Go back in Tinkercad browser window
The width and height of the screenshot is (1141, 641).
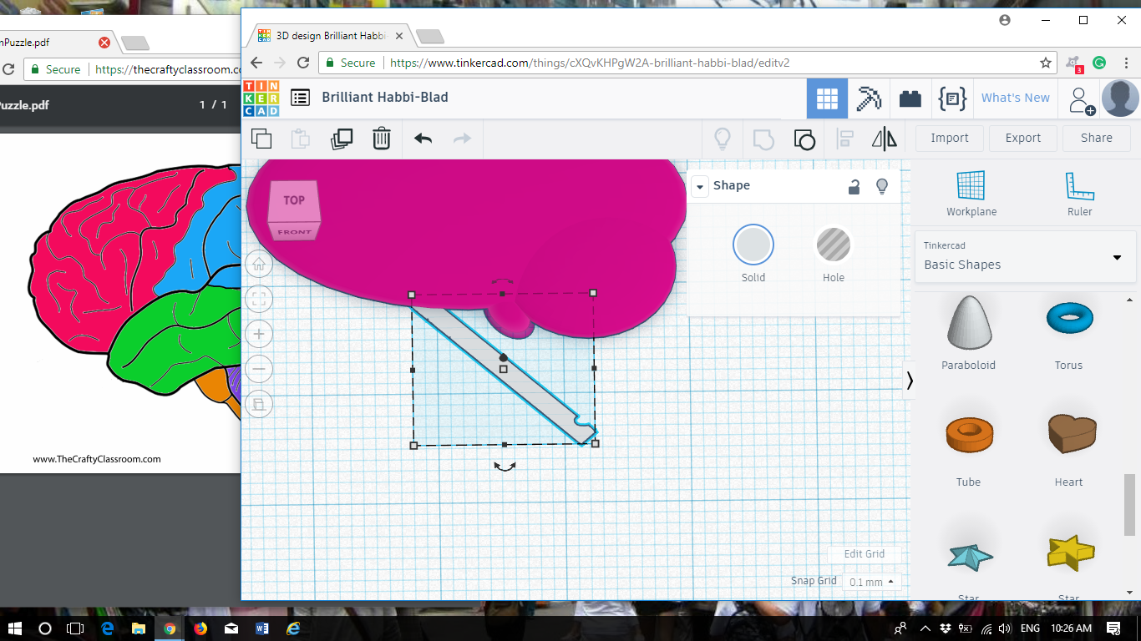point(256,63)
